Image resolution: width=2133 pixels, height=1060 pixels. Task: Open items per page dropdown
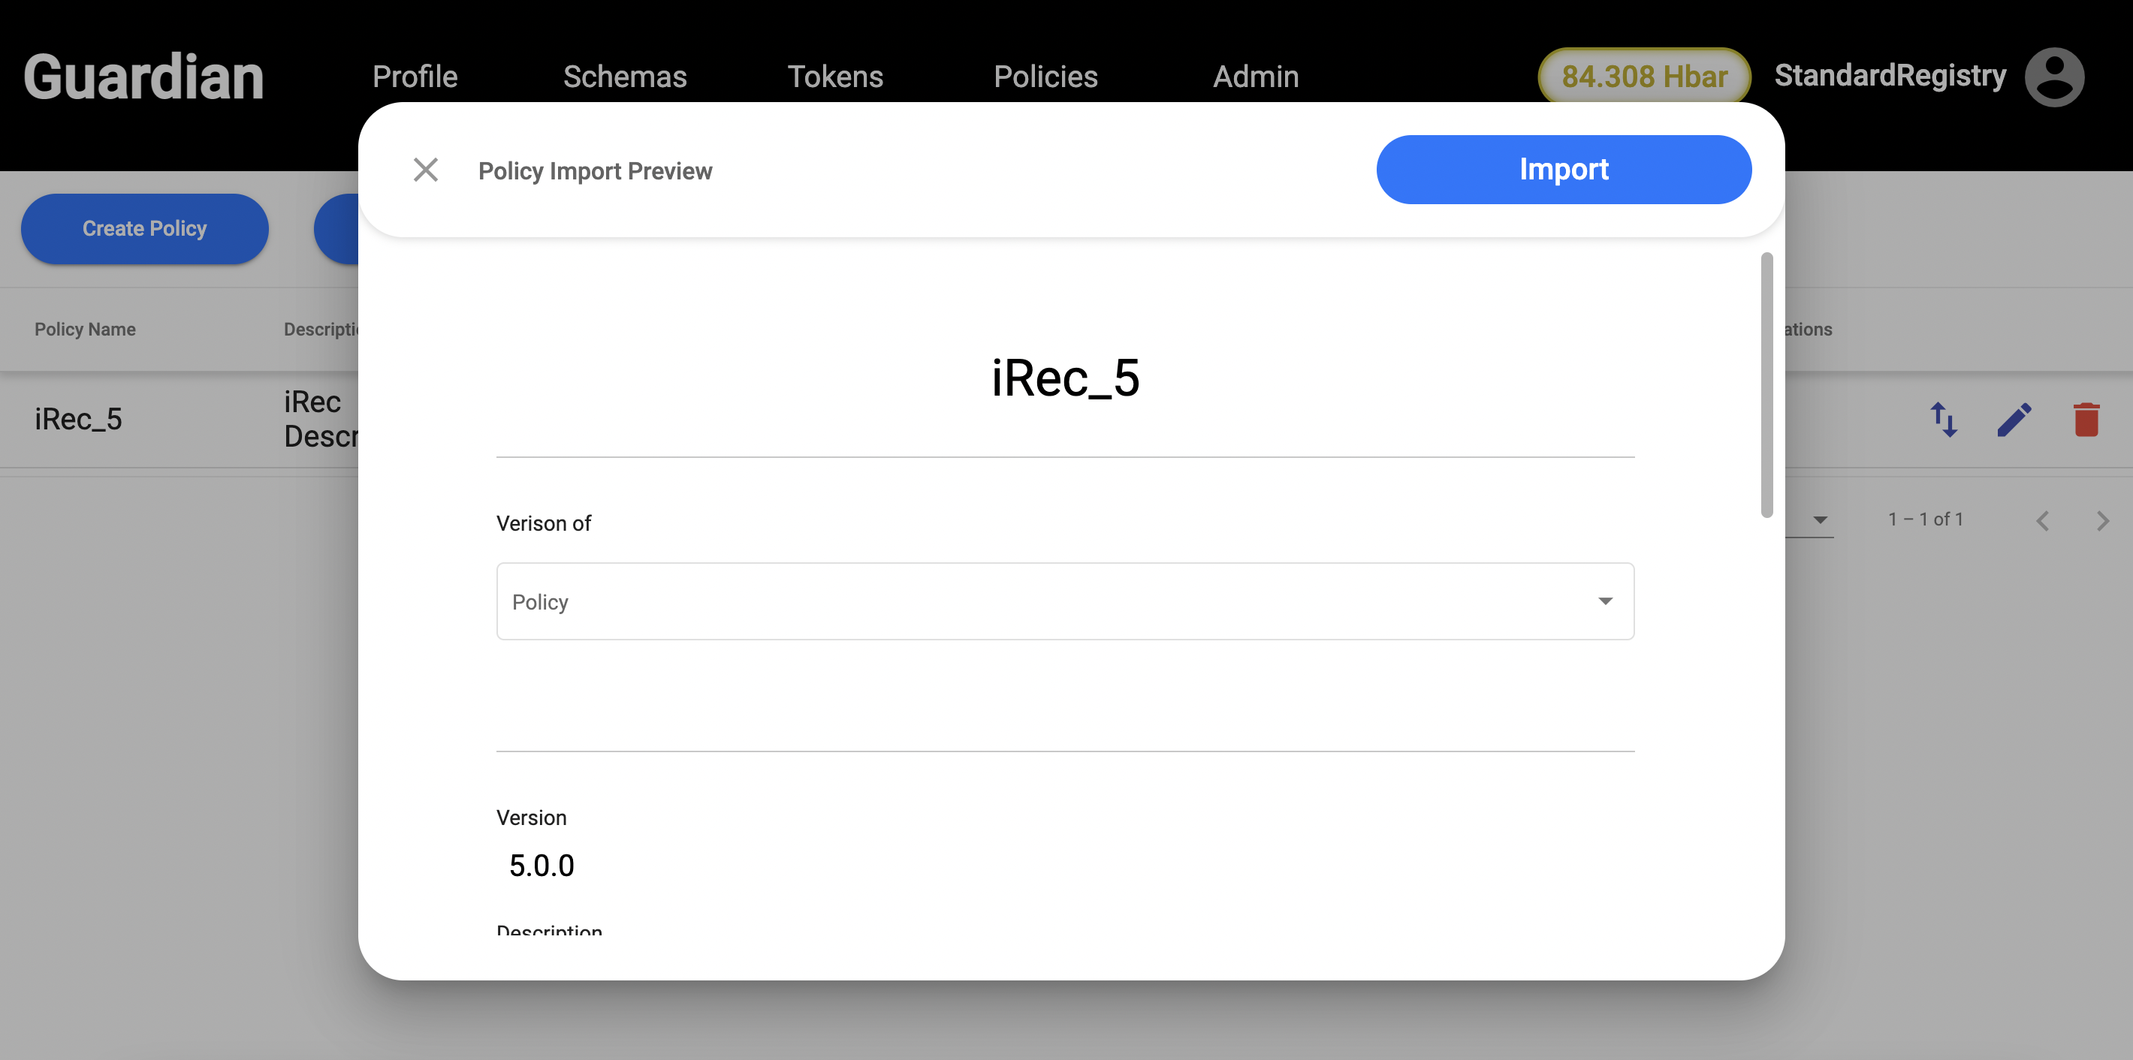tap(1819, 520)
